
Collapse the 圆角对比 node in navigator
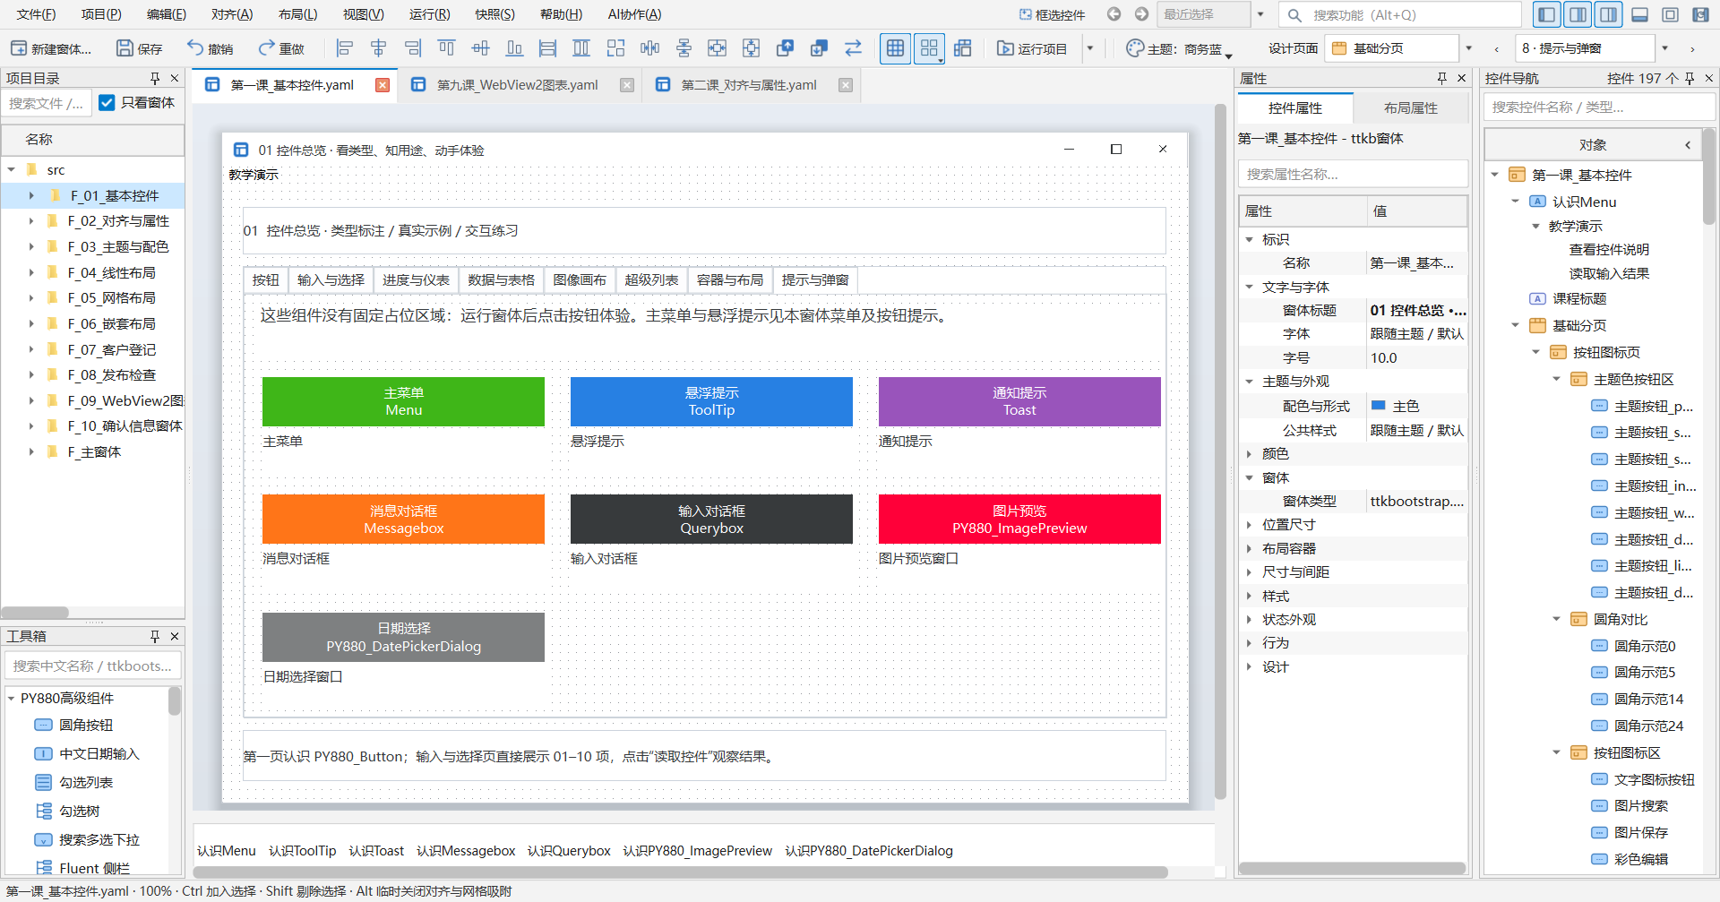(x=1556, y=619)
